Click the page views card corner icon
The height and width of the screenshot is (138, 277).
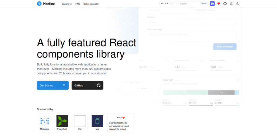[238, 80]
